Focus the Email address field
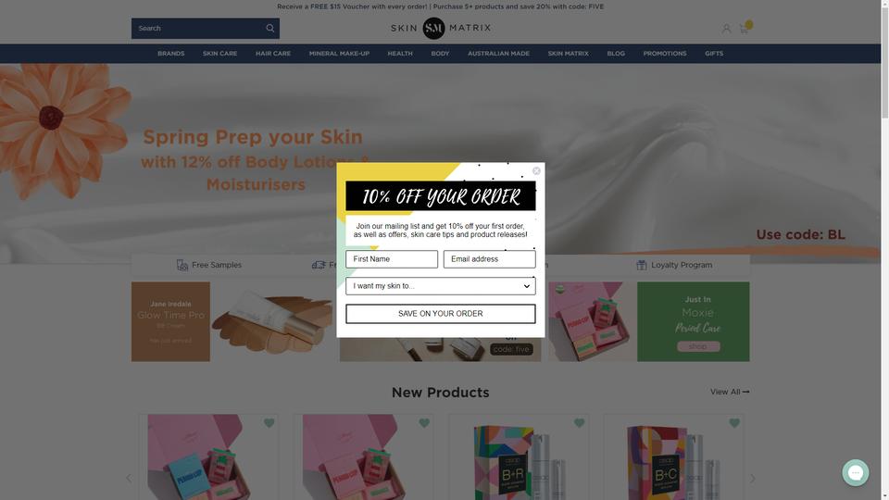This screenshot has height=500, width=889. [x=489, y=259]
